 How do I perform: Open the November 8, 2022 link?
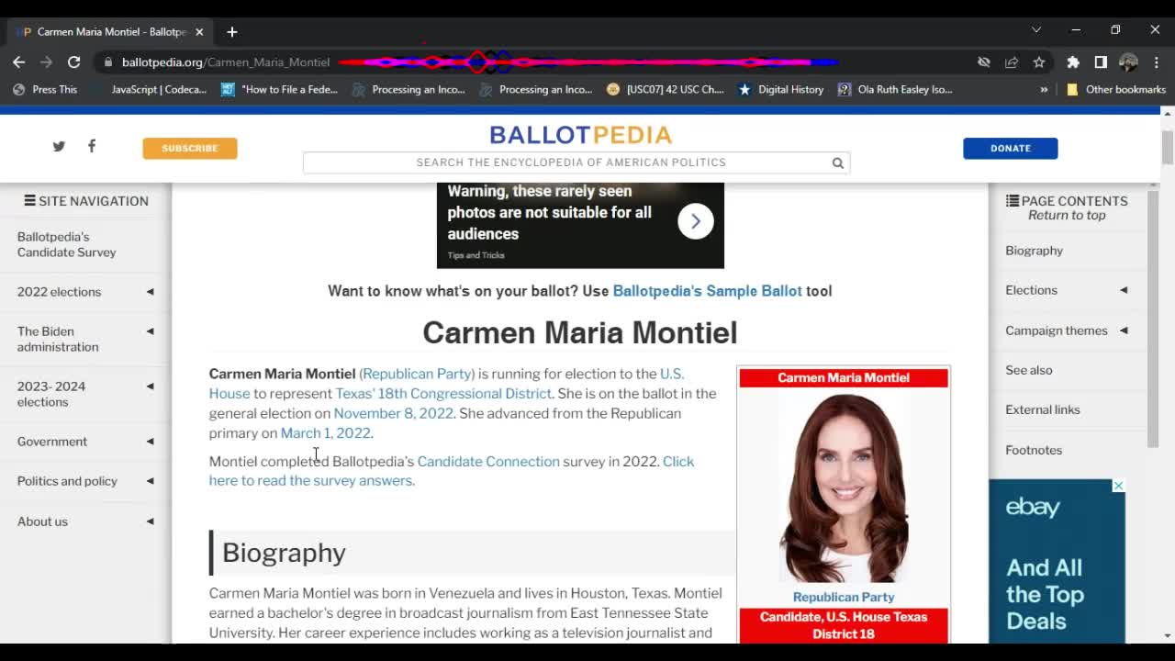point(393,413)
